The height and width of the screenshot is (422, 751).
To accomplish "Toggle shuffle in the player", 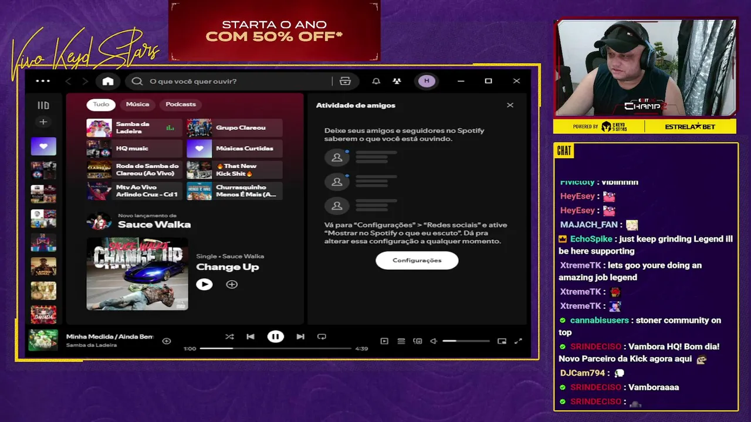I will point(229,336).
